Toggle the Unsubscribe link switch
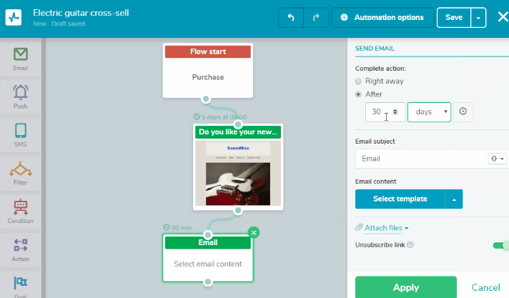Screen dimensions: 509x298 click(500, 245)
